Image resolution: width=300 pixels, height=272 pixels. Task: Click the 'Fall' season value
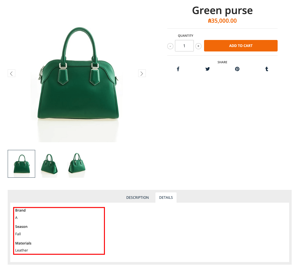[x=18, y=234]
